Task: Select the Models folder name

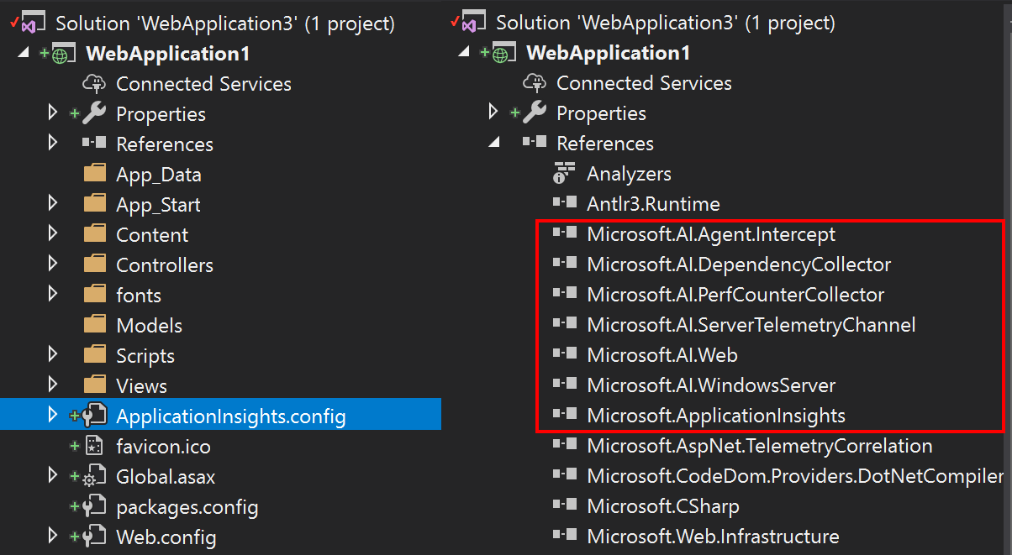Action: point(149,326)
